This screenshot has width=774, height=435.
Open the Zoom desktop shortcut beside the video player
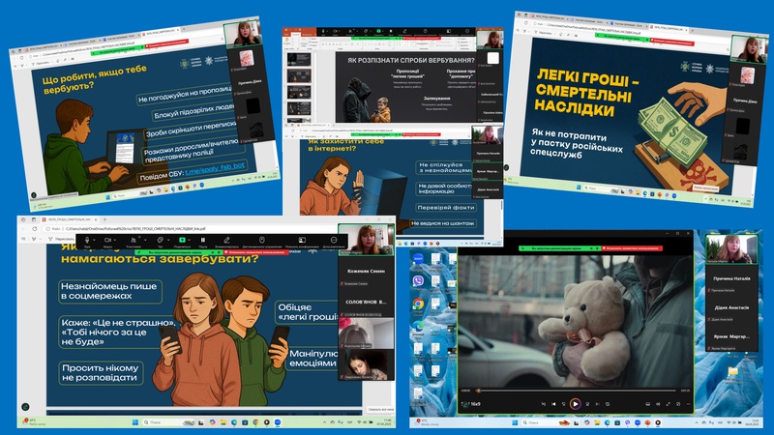[418, 259]
